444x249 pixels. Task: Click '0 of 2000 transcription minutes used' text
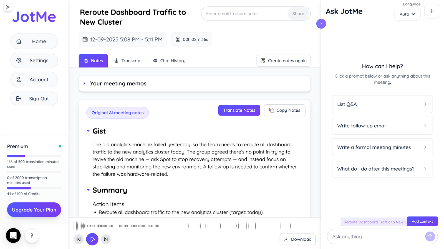click(27, 180)
